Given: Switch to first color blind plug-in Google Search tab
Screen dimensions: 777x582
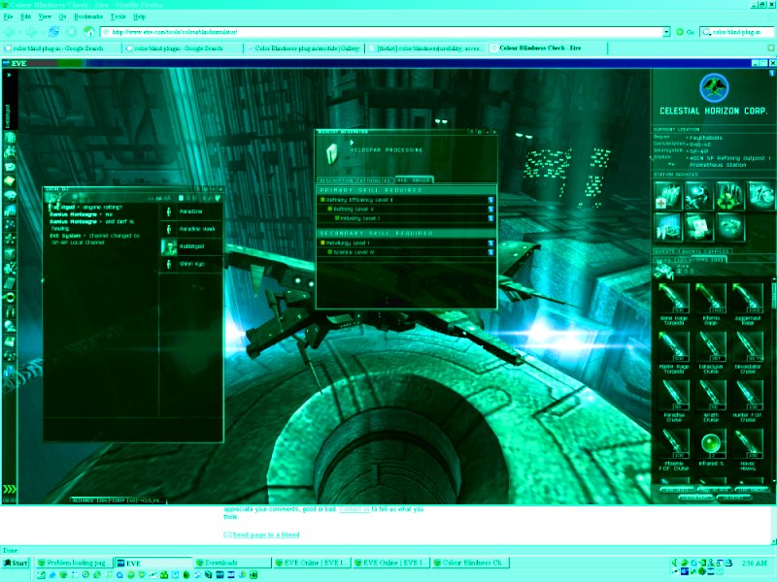Looking at the screenshot, I should pos(60,48).
